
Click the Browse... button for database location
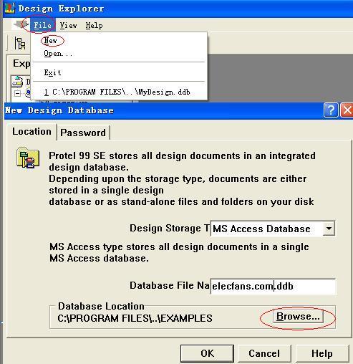click(x=298, y=317)
